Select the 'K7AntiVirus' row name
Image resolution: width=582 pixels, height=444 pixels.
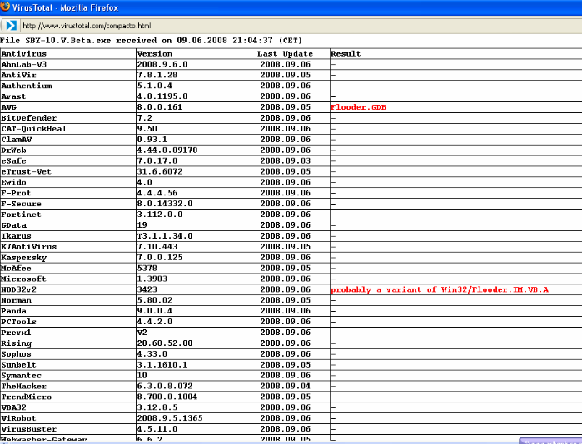click(x=29, y=247)
